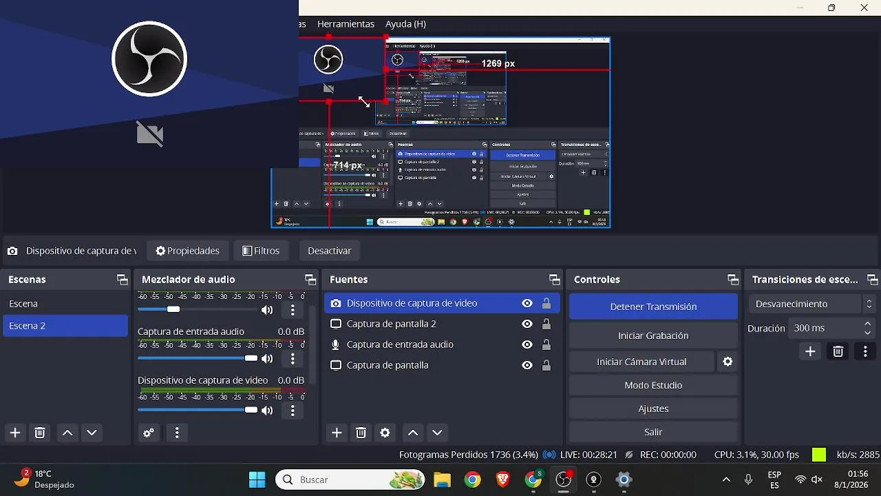Select the Escena scene
Screen dimensions: 881x496
(65, 304)
